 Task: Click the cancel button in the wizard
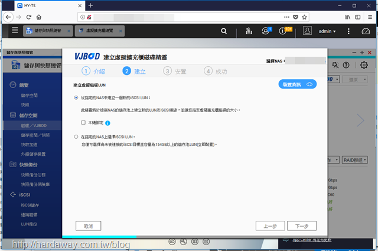[x=88, y=226]
